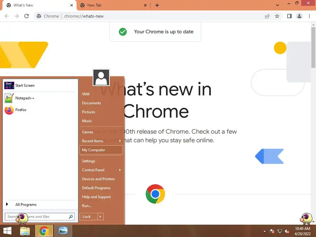Click the scrollbar down arrow
The height and width of the screenshot is (237, 316).
pos(313,222)
